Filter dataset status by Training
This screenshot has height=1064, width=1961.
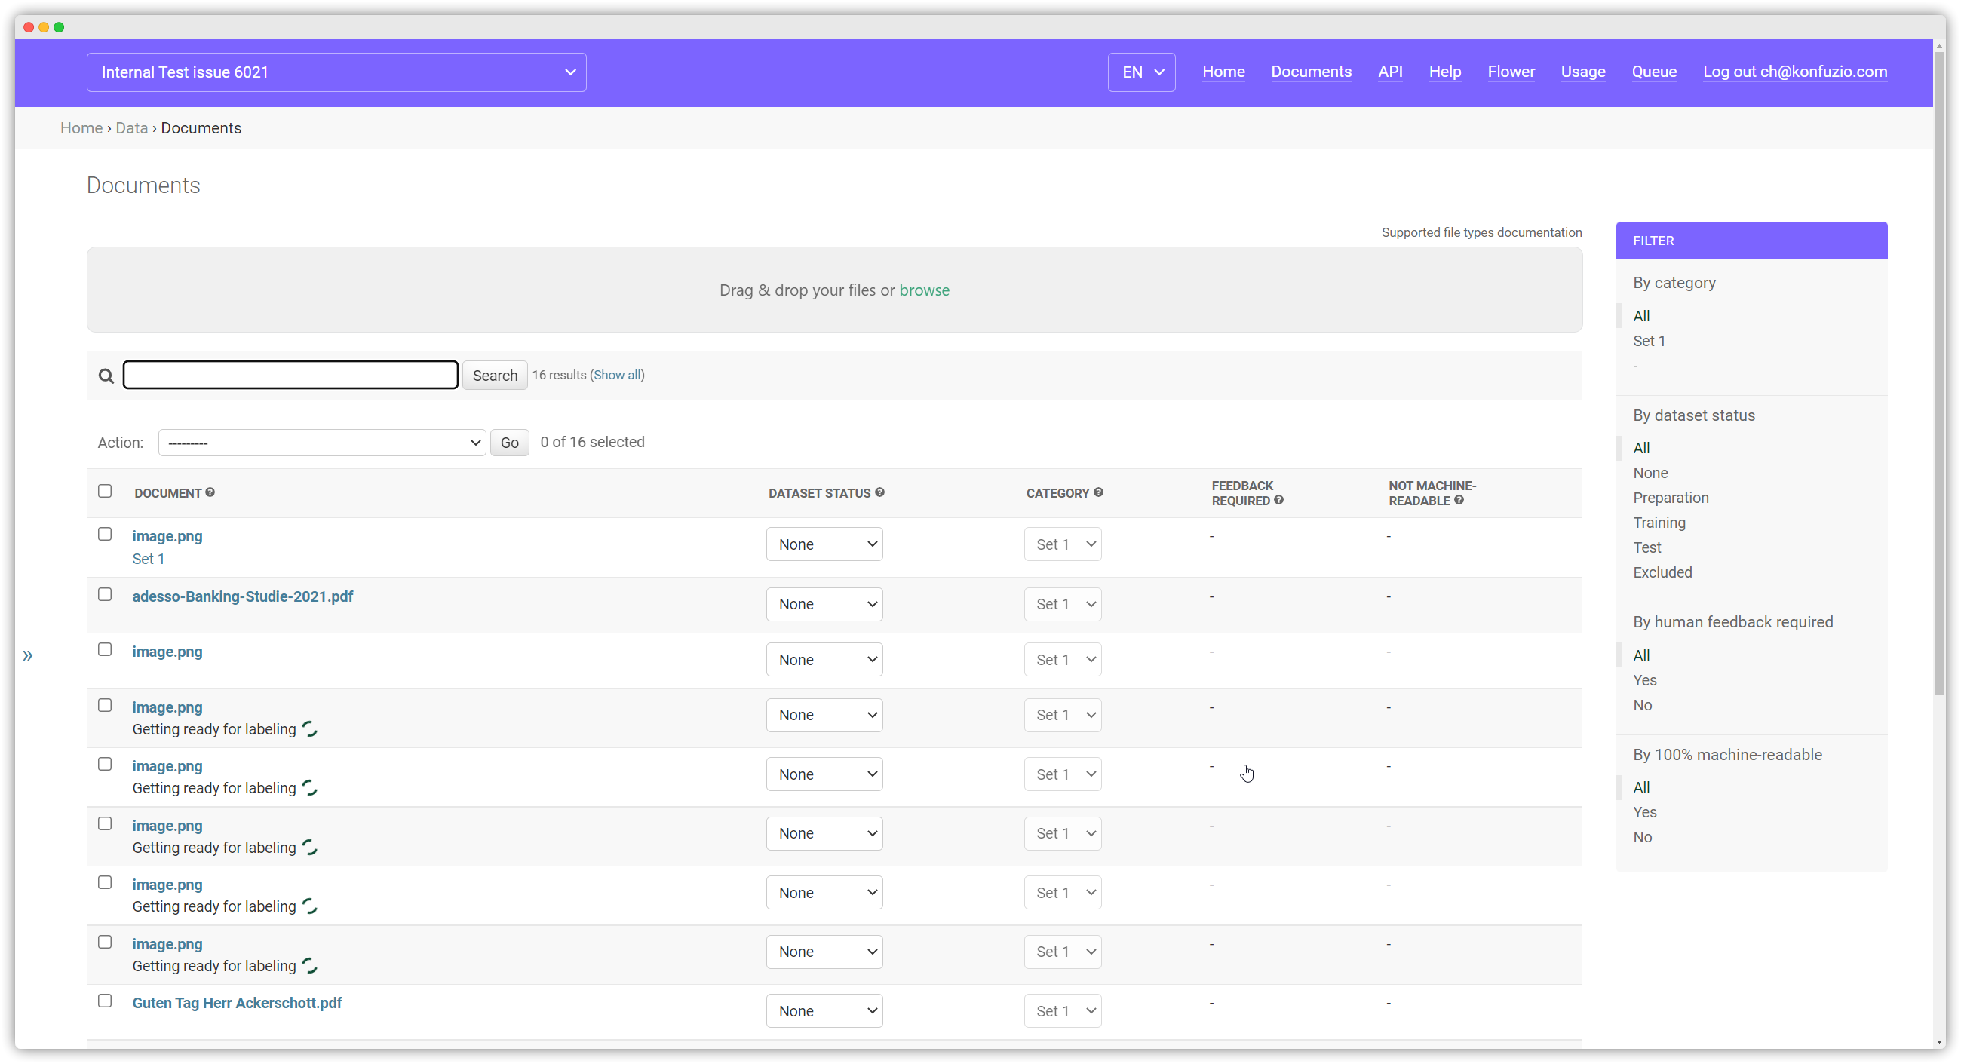point(1659,523)
